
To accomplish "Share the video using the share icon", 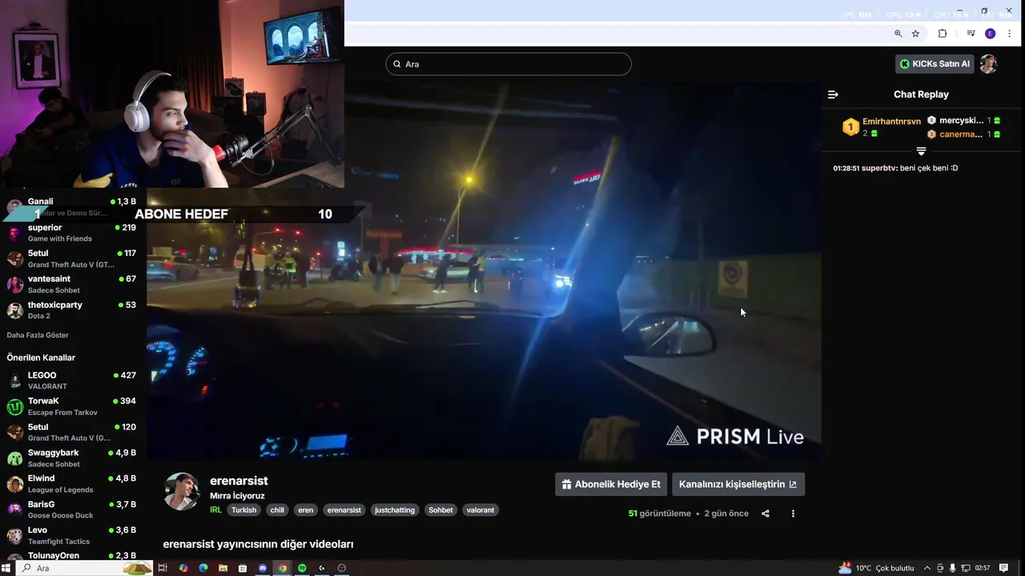I will (x=766, y=514).
